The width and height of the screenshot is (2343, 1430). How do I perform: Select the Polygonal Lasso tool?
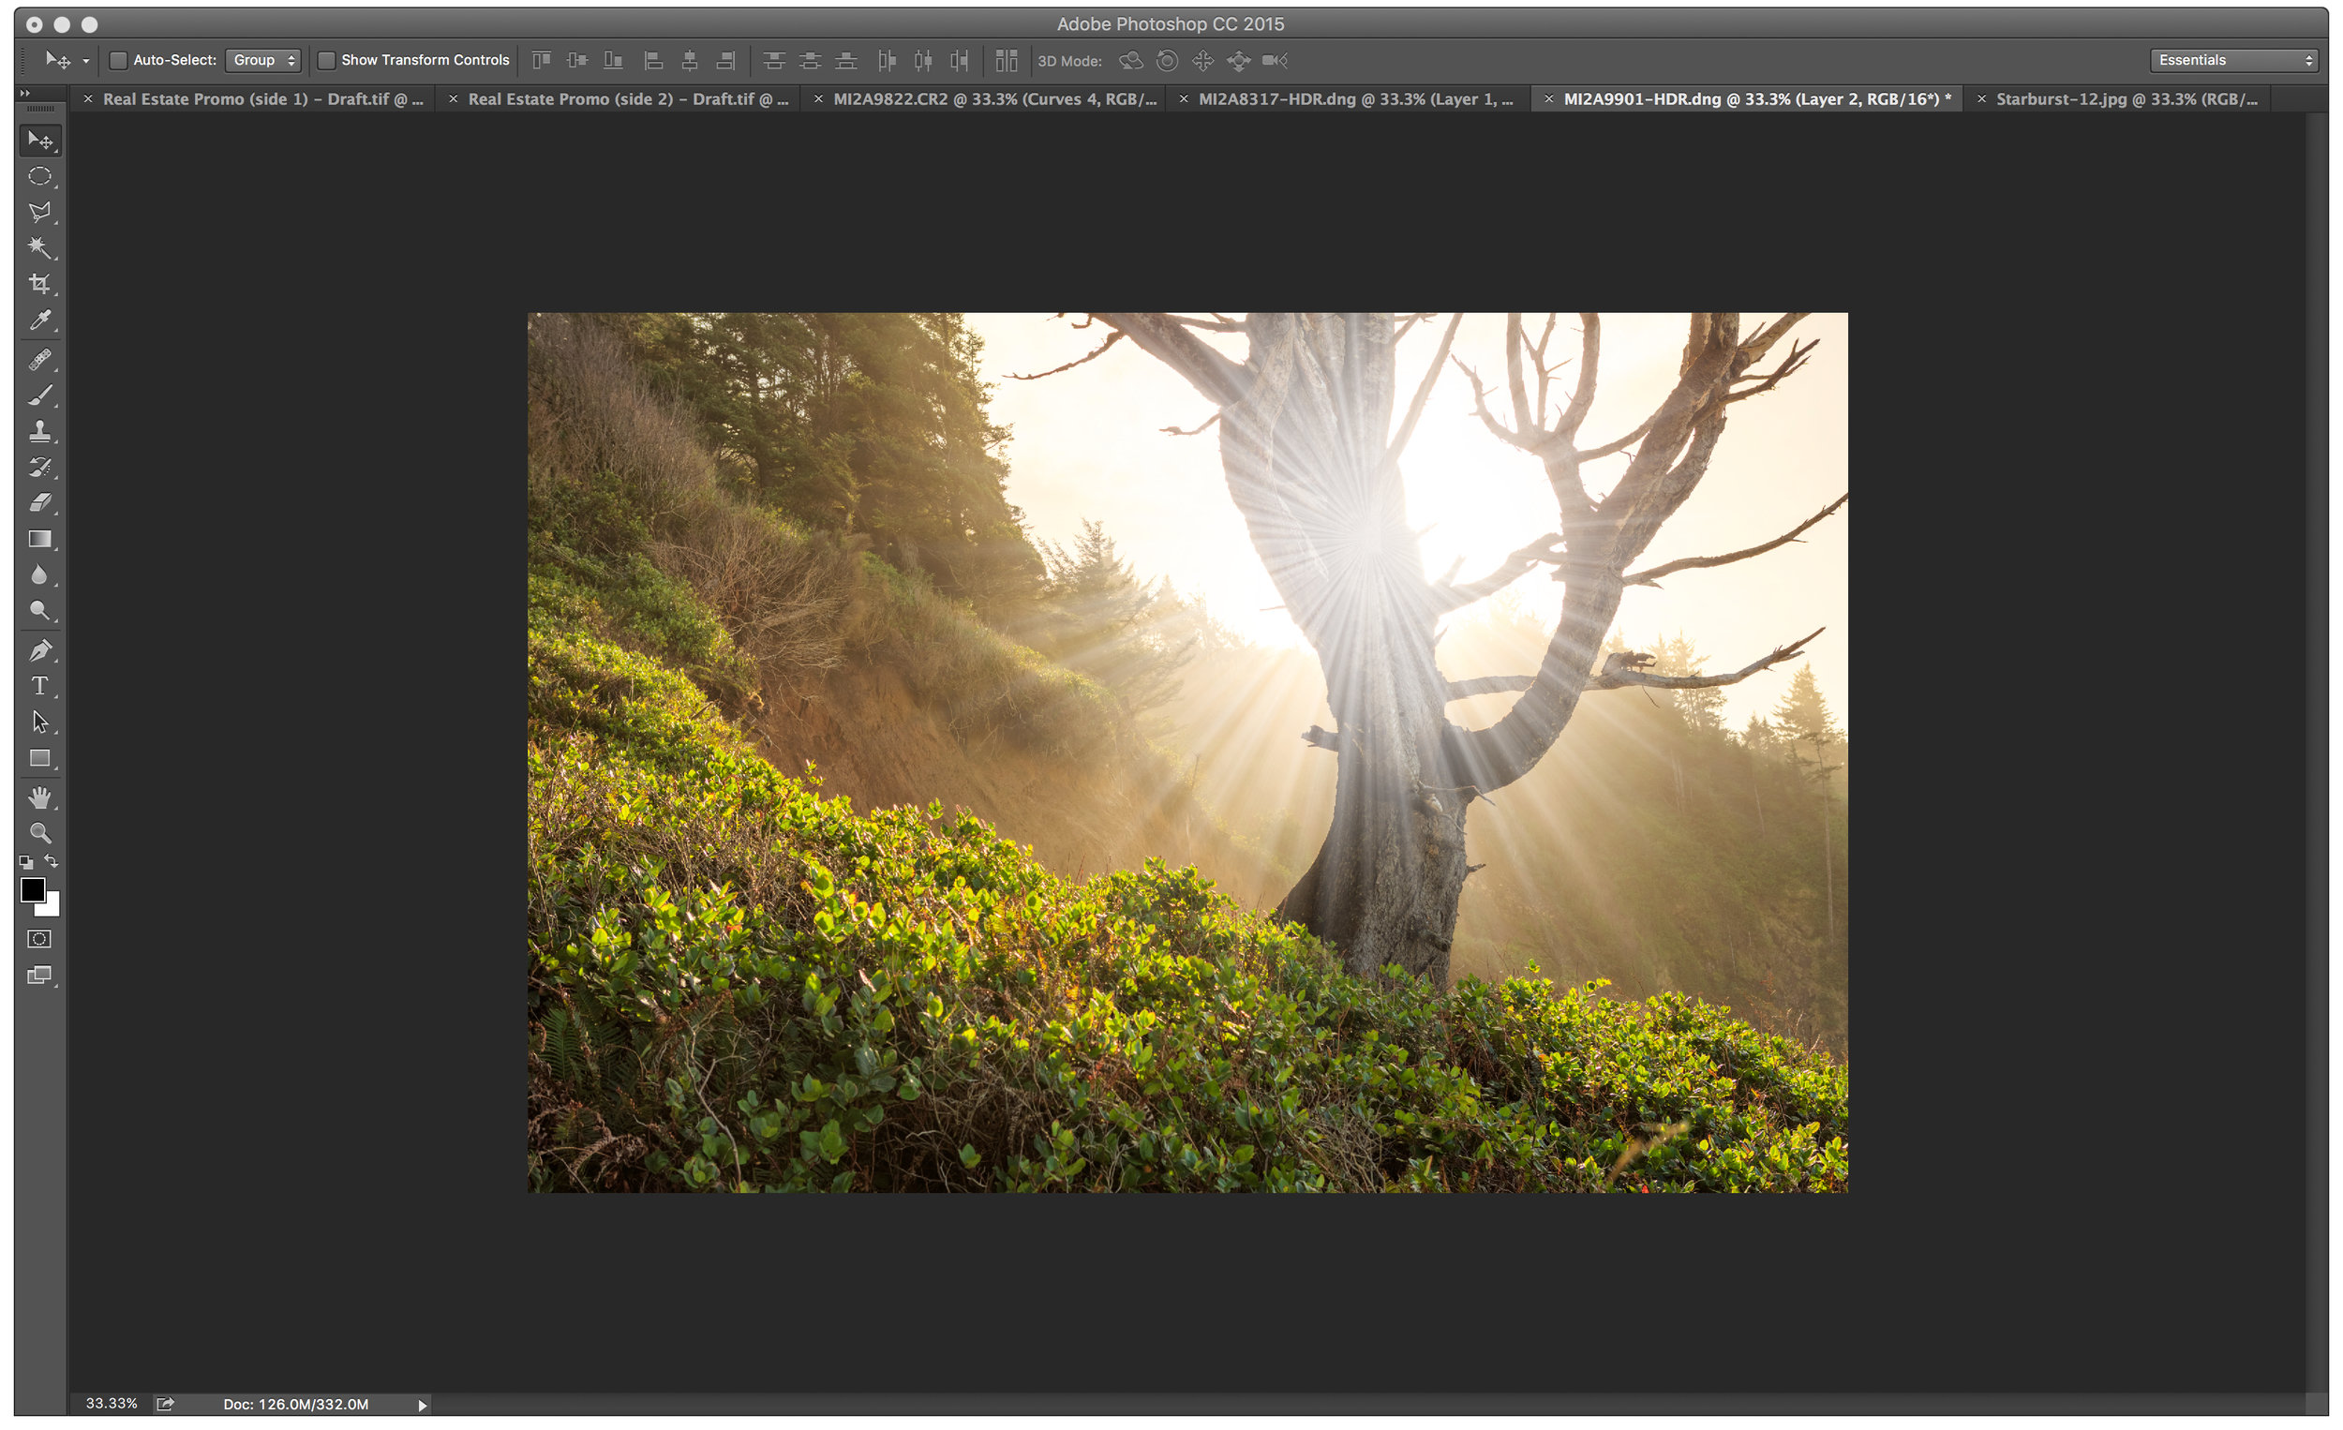40,212
